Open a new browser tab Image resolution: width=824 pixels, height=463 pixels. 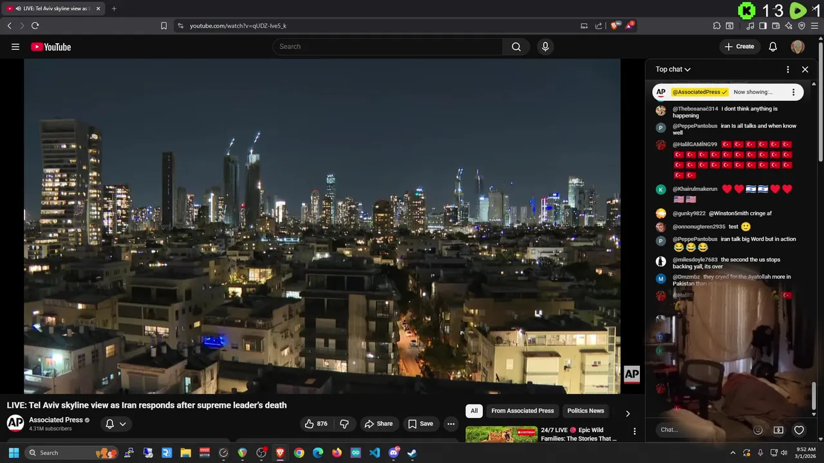coord(114,8)
